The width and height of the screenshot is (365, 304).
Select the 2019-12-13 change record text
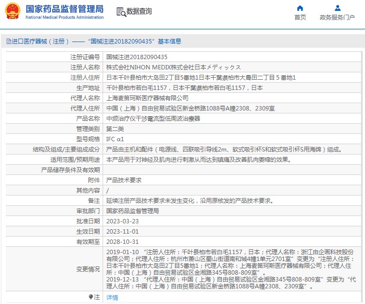click(x=231, y=282)
